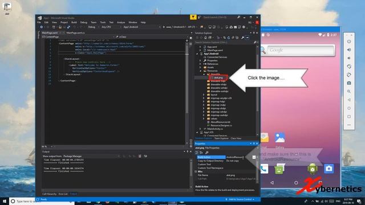Switch to Team Explorer tab
This screenshot has height=205, width=365.
221,138
